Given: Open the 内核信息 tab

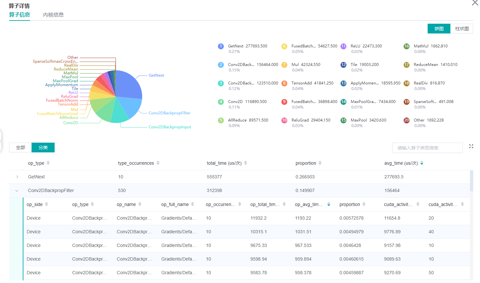Looking at the screenshot, I should 53,15.
